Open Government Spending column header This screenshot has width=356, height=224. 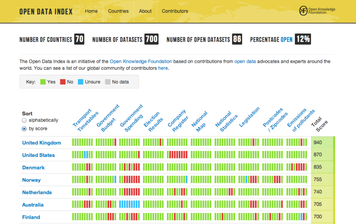(x=132, y=118)
